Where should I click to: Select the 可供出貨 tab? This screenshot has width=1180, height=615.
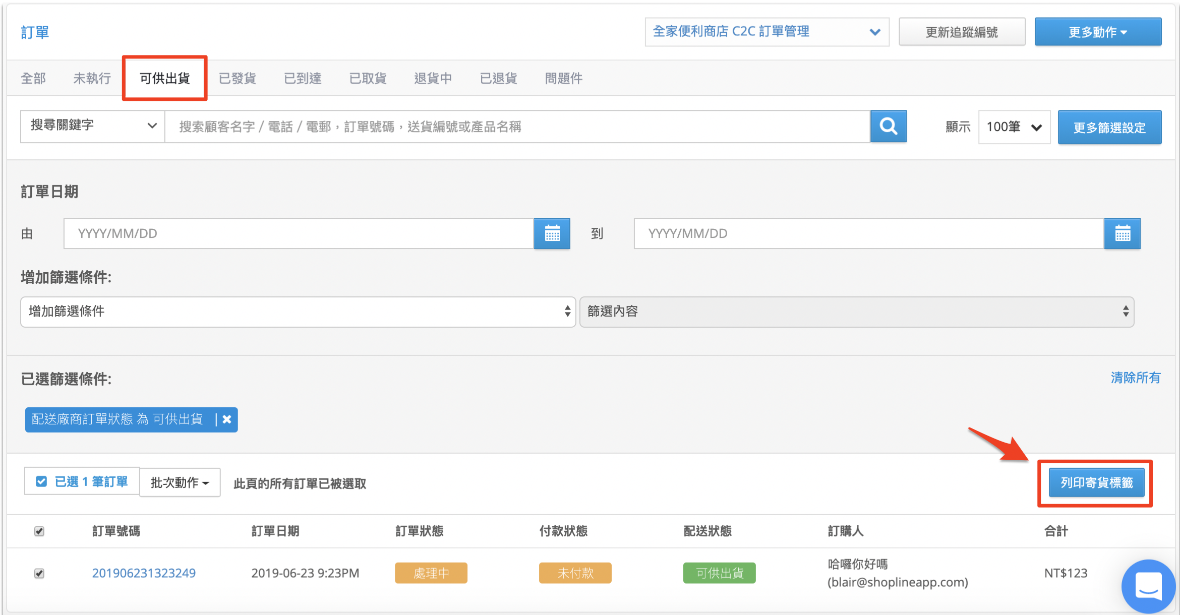coord(164,78)
